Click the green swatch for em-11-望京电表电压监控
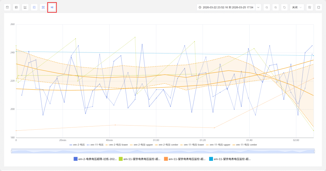 point(121,159)
